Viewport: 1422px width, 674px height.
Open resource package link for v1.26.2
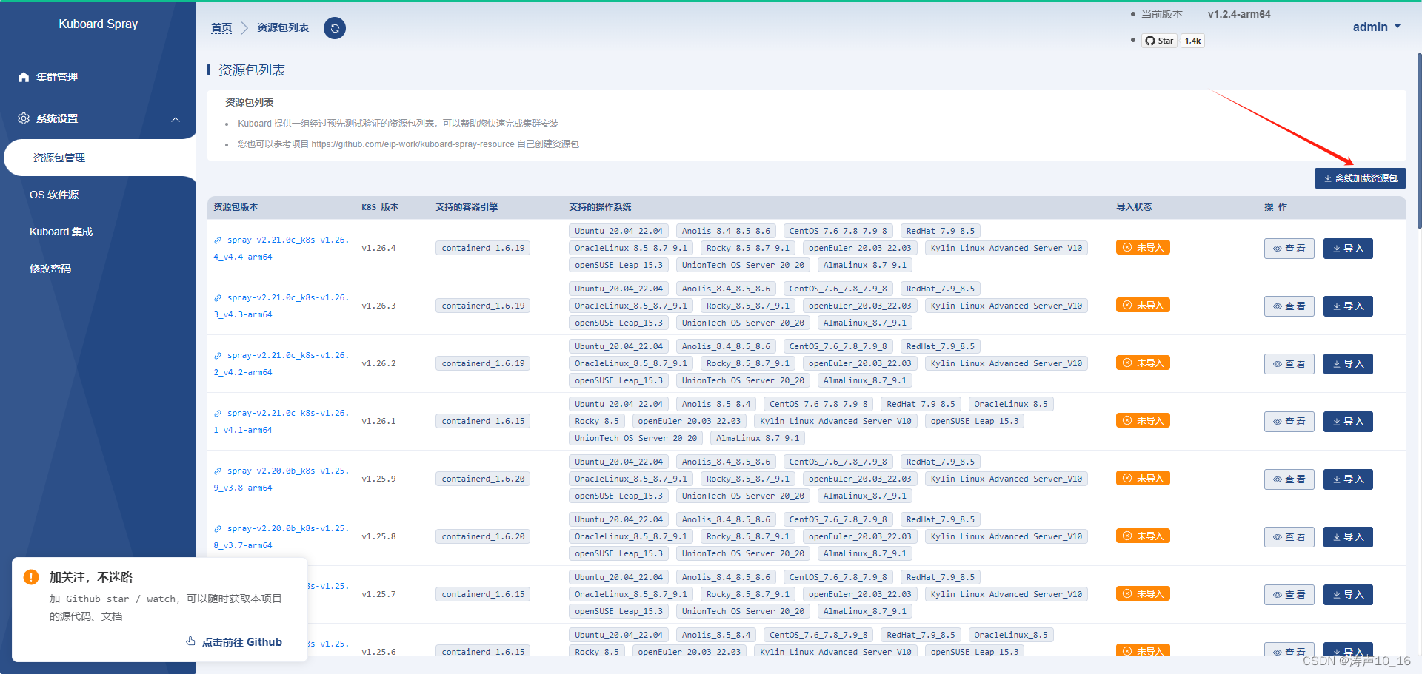pyautogui.click(x=281, y=364)
